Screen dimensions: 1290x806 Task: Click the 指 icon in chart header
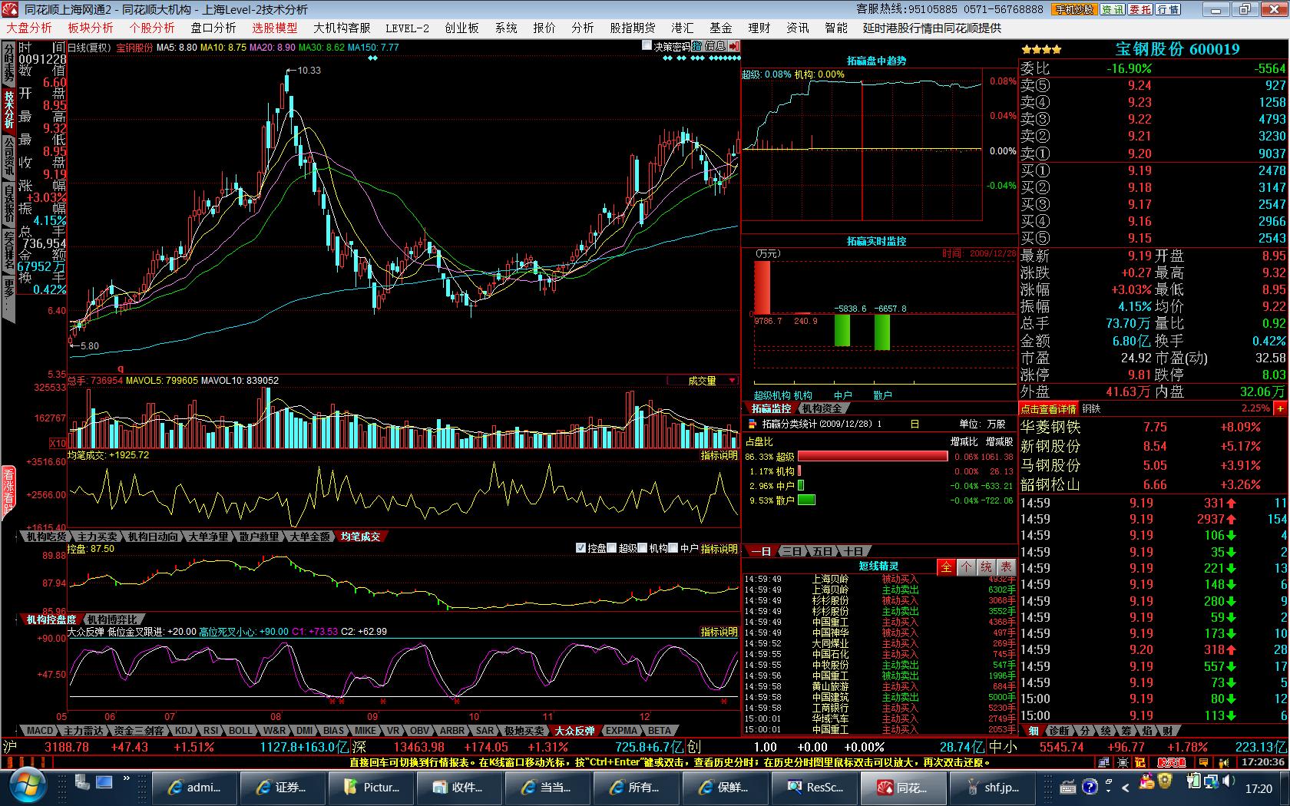[696, 46]
